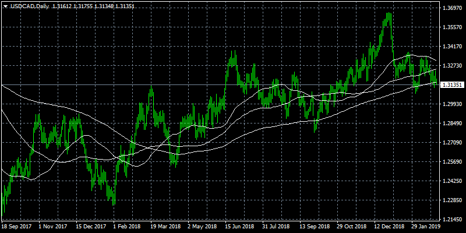Click the 18 Sep 2017 date label

tap(15, 226)
